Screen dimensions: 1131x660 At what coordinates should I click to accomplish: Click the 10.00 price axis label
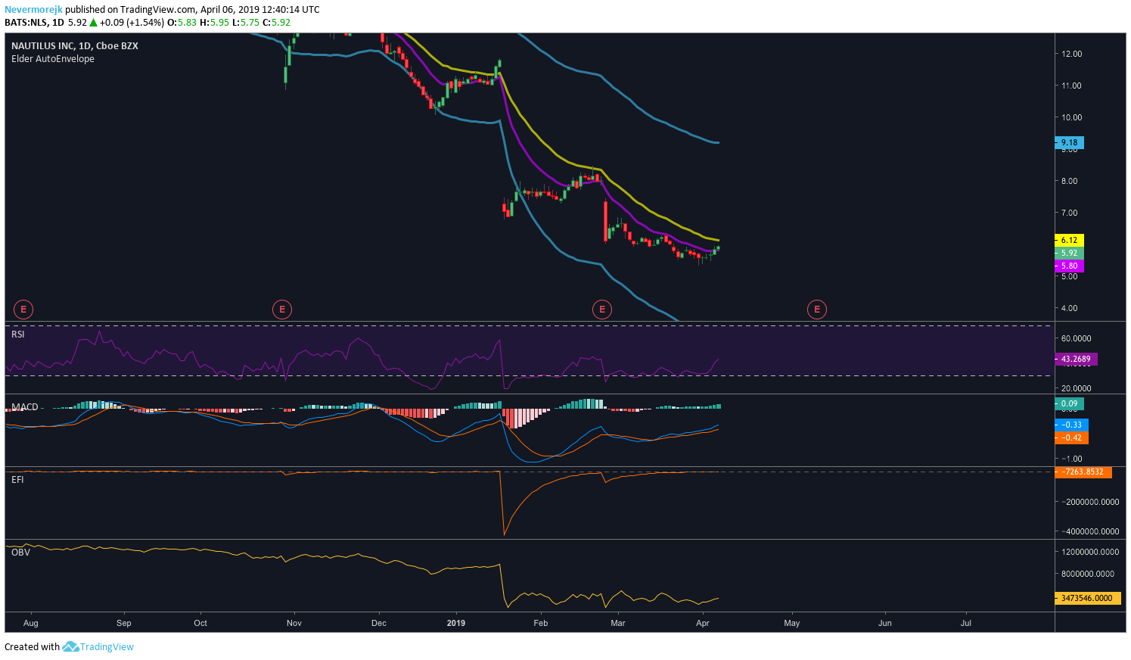pyautogui.click(x=1072, y=117)
